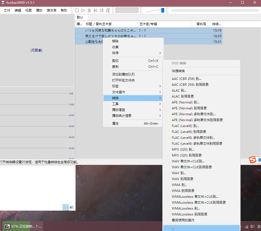This screenshot has width=261, height=231.
Task: Expand the 排序 submenu
Action: click(x=133, y=53)
